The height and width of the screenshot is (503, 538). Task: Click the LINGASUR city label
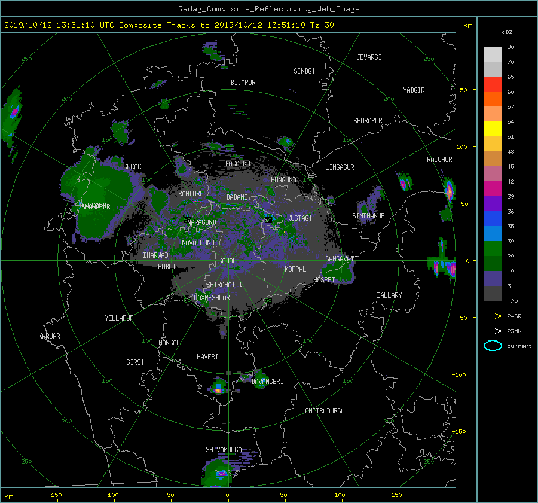(340, 167)
